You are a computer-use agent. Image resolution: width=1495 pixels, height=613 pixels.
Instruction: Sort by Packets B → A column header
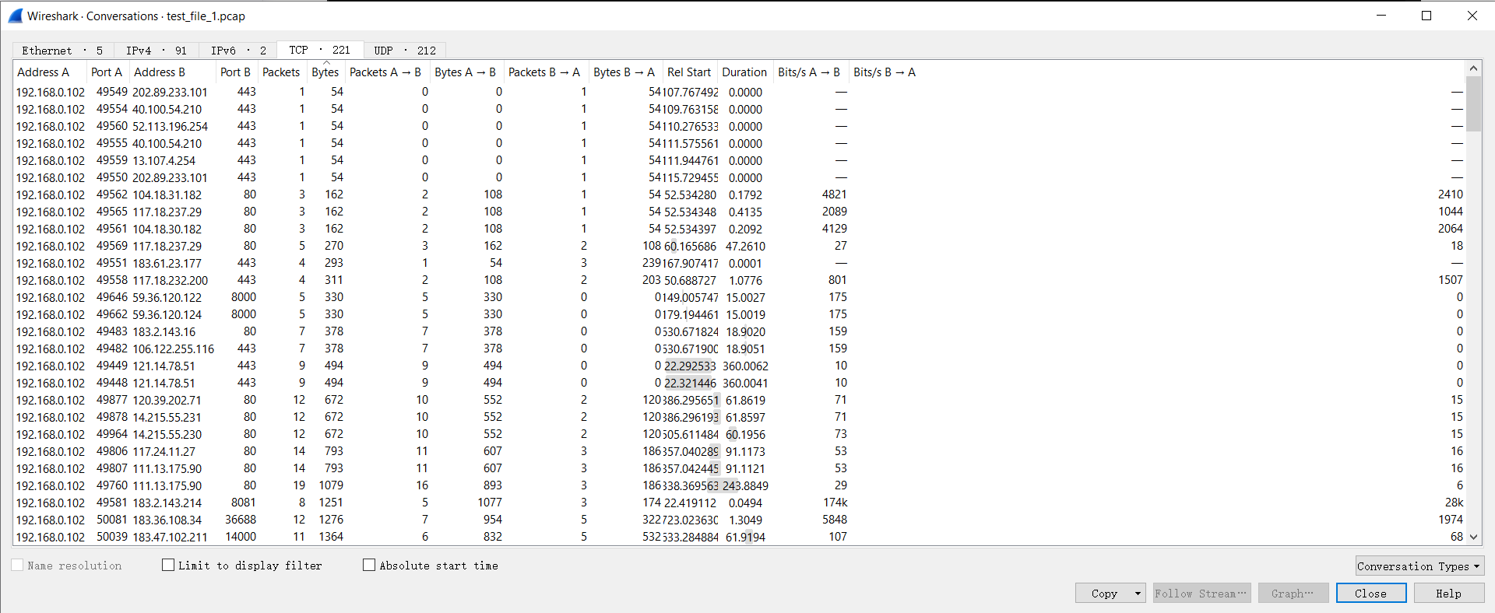point(545,72)
